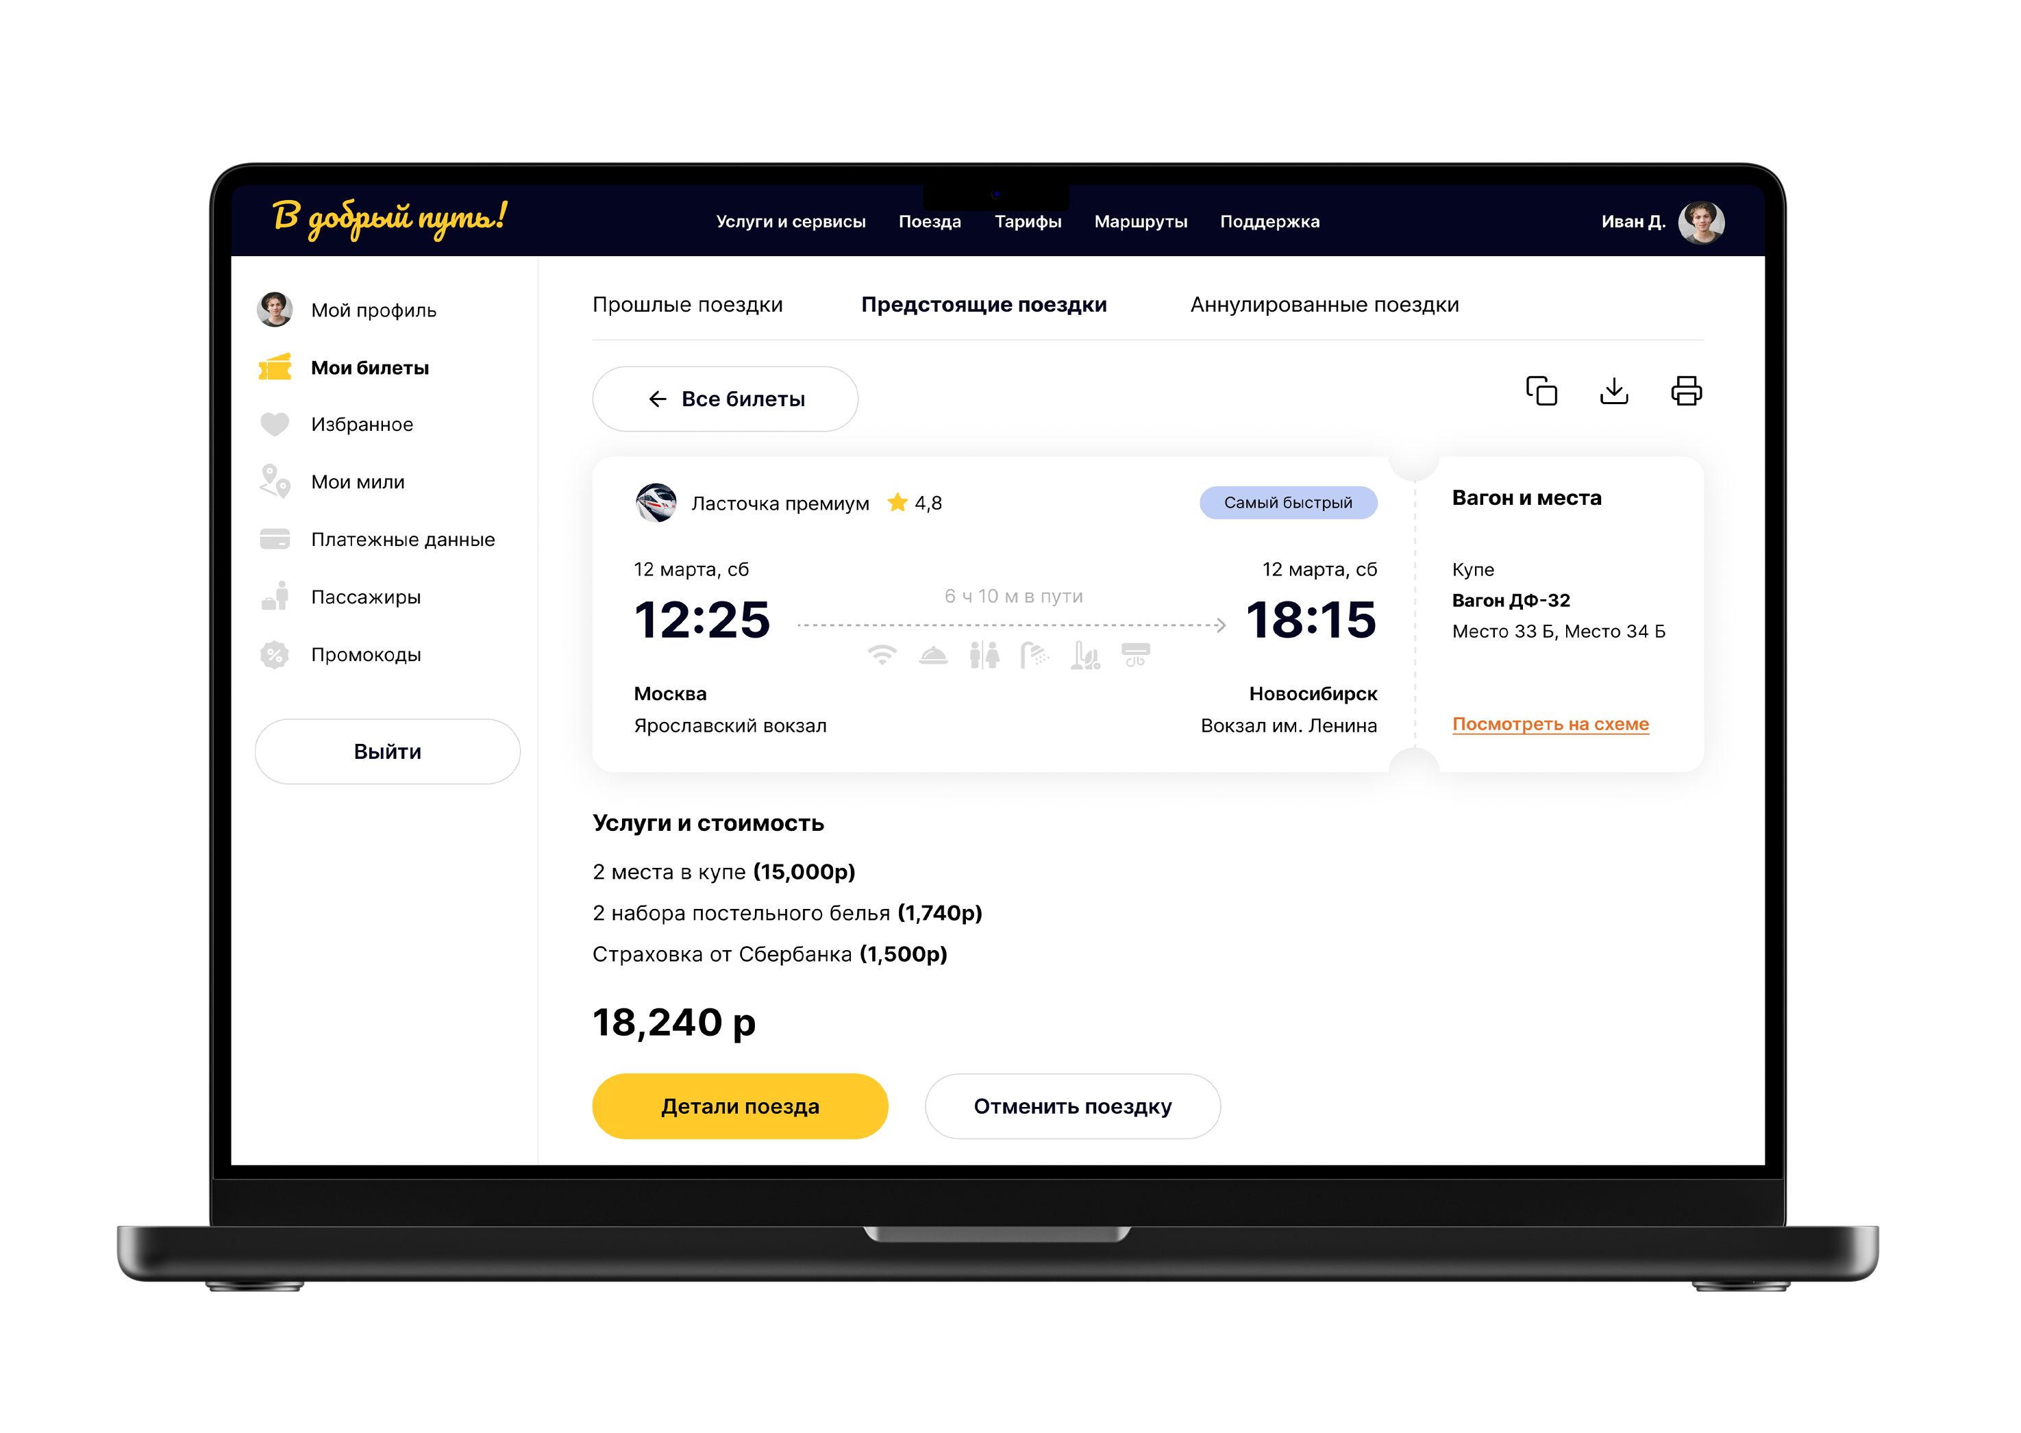Click the copy ticket icon
Screen dimensions: 2021x1433
1541,391
